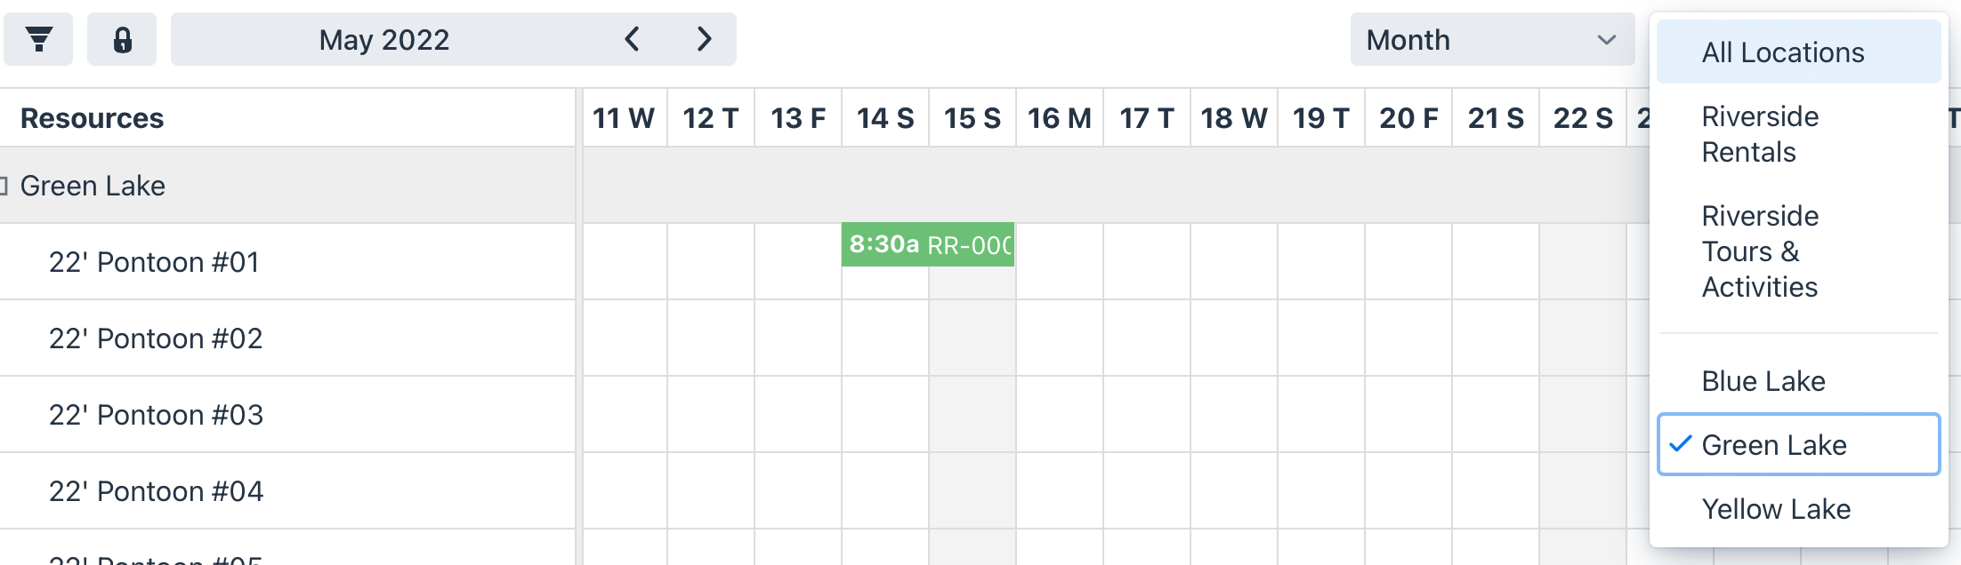The height and width of the screenshot is (565, 1961).
Task: Select the 22' Pontoon #04 resource row
Action: 287,491
